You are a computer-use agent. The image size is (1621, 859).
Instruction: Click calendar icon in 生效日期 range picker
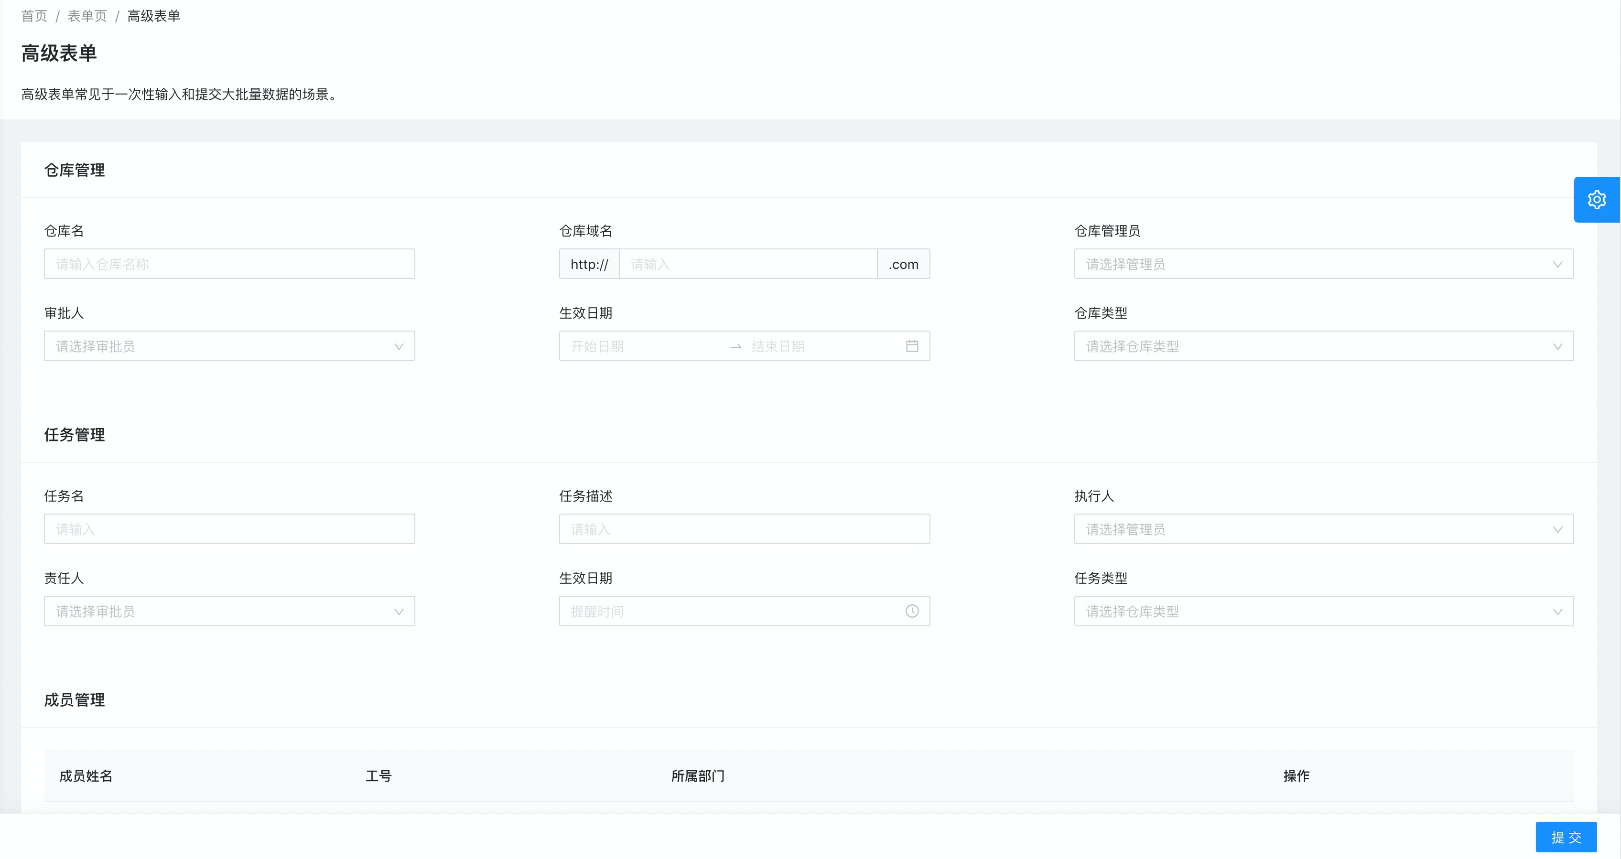(912, 346)
